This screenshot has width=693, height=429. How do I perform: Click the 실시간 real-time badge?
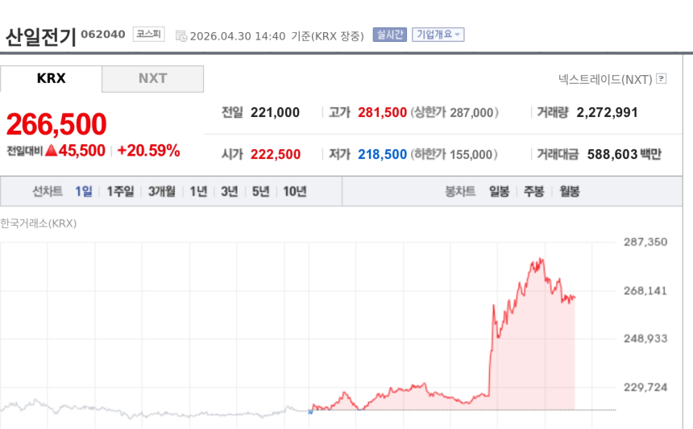coord(389,35)
